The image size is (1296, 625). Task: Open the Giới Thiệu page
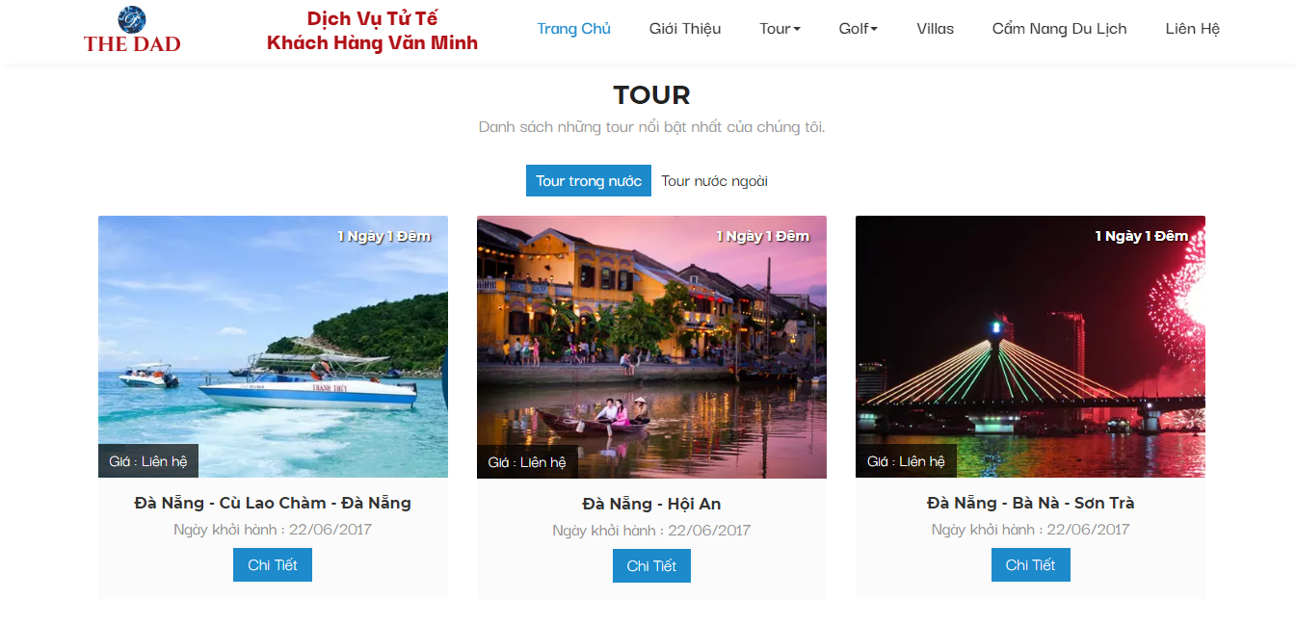tap(685, 29)
